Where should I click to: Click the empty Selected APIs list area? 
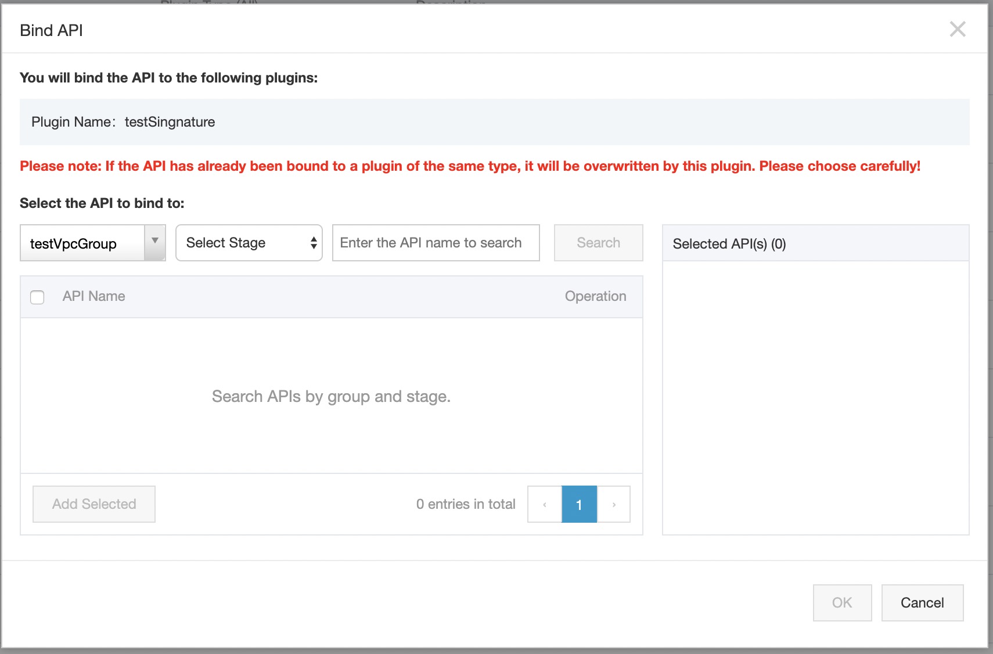coord(815,397)
